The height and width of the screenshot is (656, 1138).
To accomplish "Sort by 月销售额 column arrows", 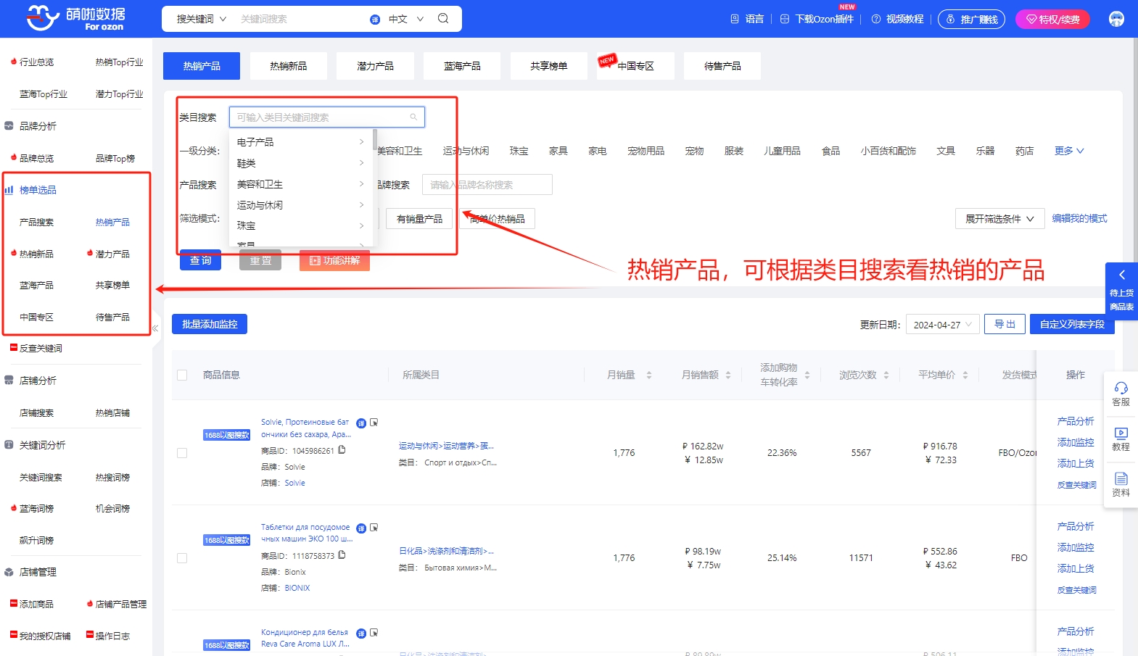I will (x=728, y=375).
